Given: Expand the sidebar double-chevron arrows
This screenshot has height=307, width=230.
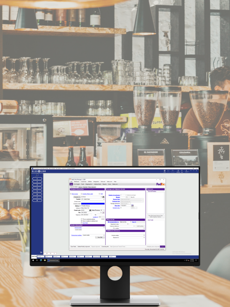Looking at the screenshot, I should [41, 252].
